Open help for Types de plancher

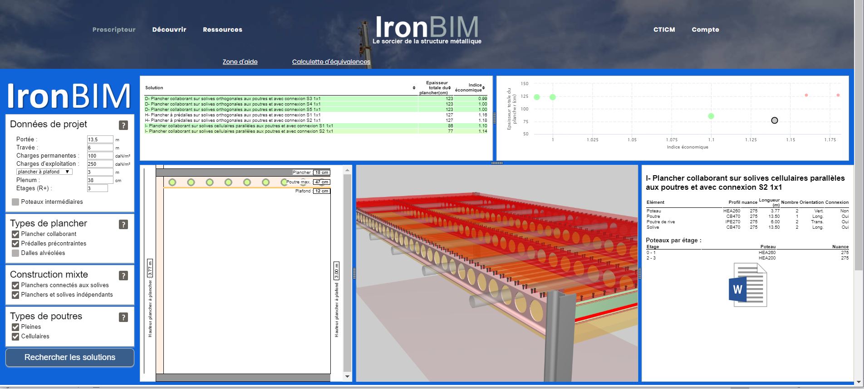tap(123, 225)
